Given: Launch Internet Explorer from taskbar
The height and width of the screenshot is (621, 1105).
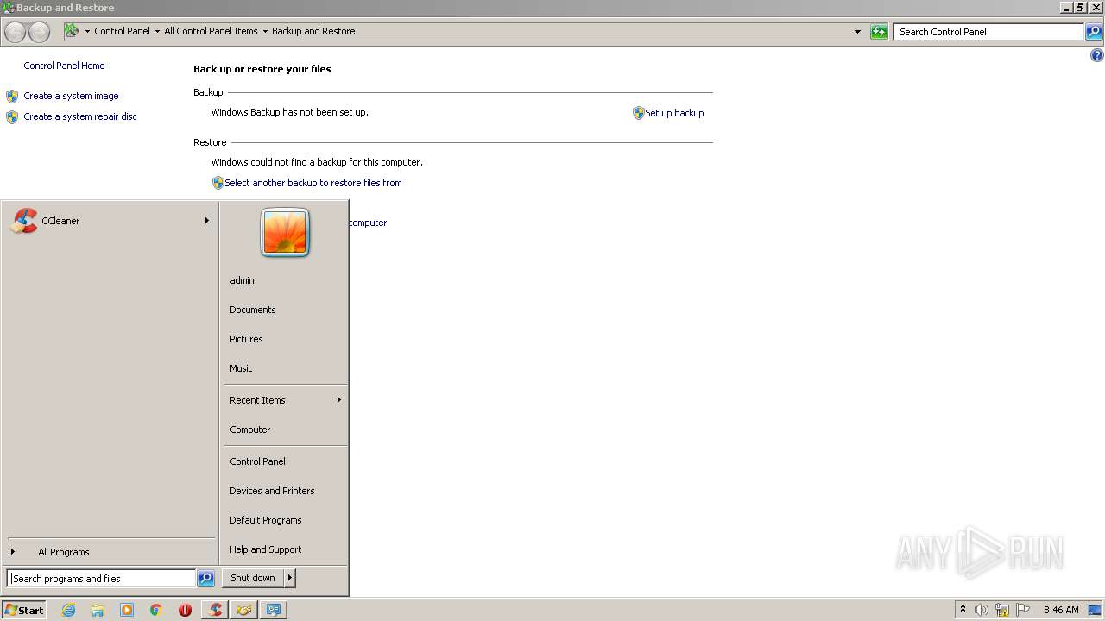Looking at the screenshot, I should (68, 610).
